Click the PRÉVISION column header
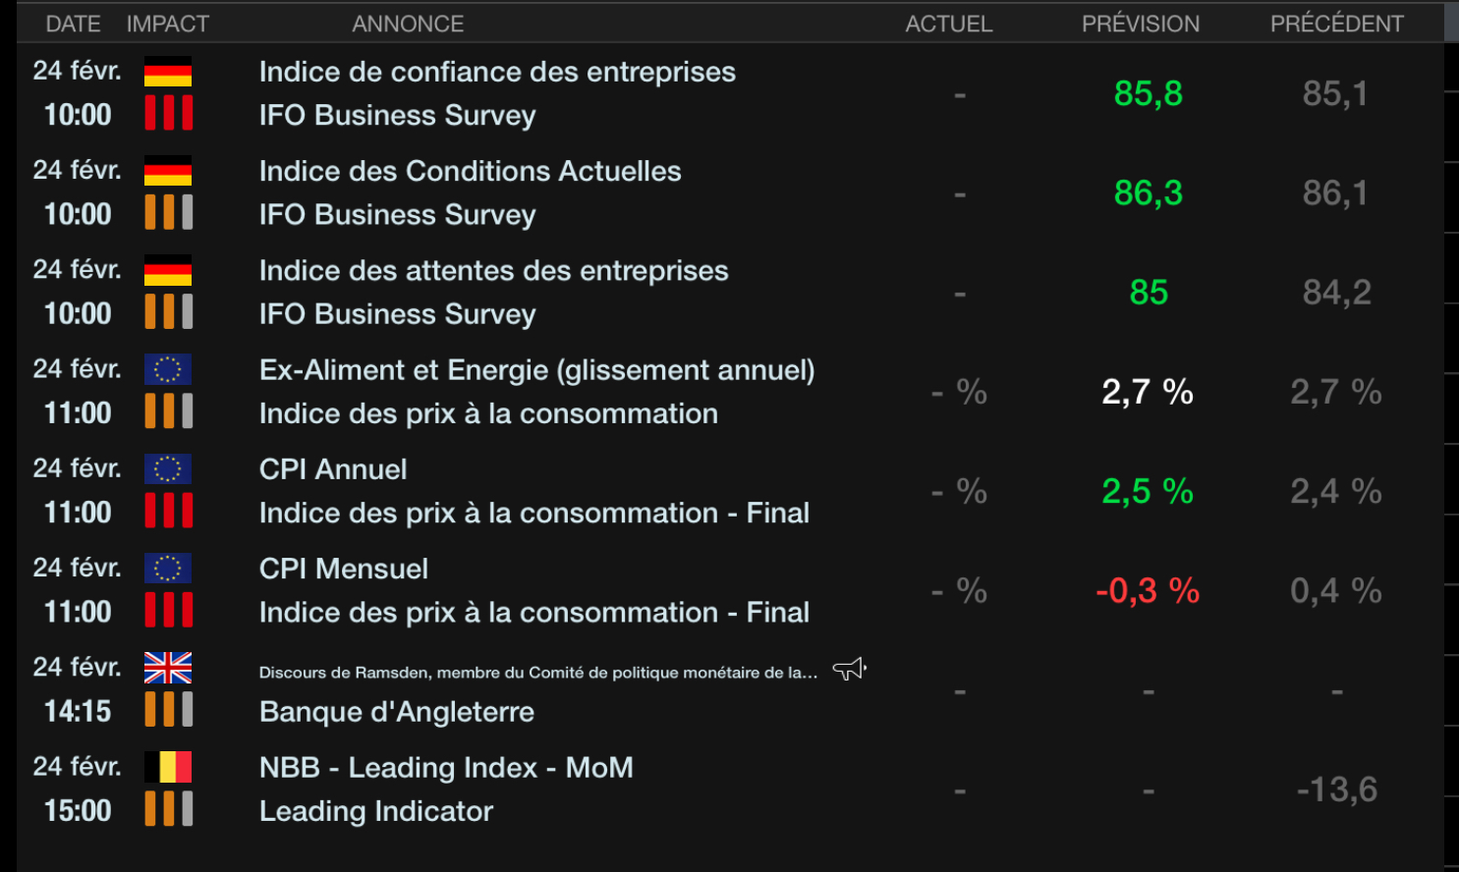The width and height of the screenshot is (1459, 872). click(x=1140, y=24)
